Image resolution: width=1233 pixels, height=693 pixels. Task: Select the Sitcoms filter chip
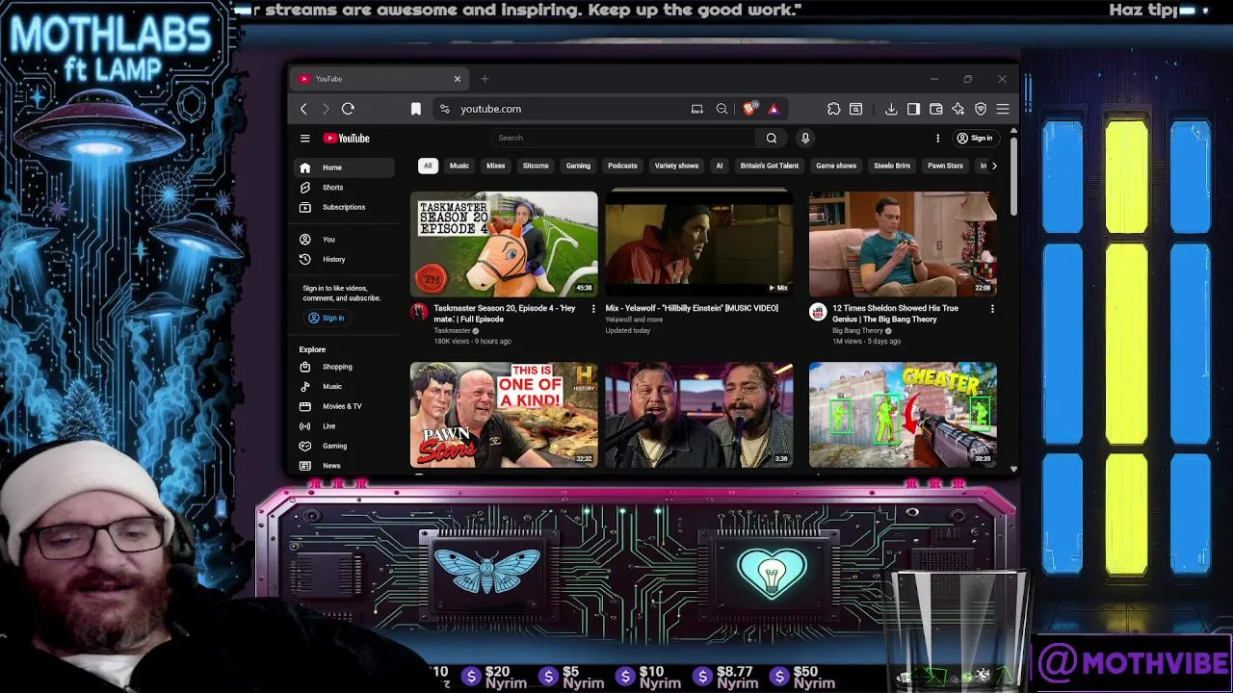(x=536, y=166)
